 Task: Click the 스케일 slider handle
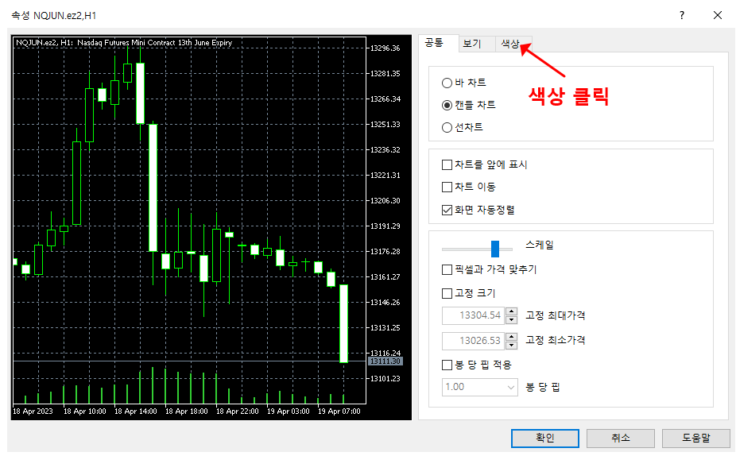coord(494,249)
